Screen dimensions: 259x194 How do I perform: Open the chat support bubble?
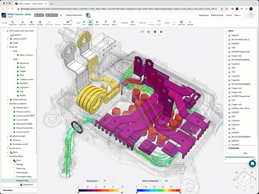pos(252,164)
